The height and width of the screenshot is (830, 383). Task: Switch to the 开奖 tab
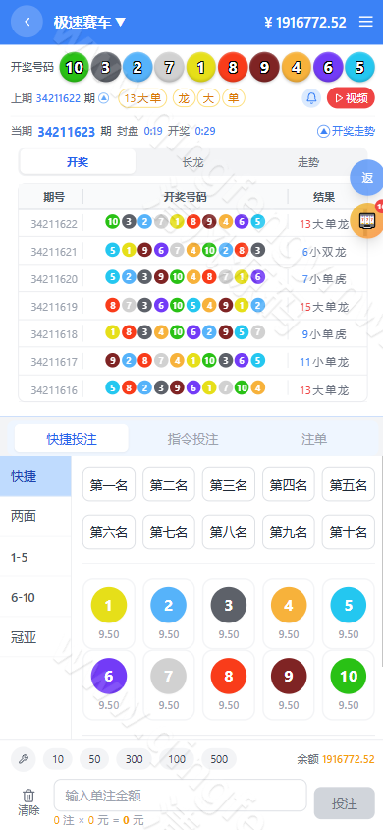(x=78, y=162)
